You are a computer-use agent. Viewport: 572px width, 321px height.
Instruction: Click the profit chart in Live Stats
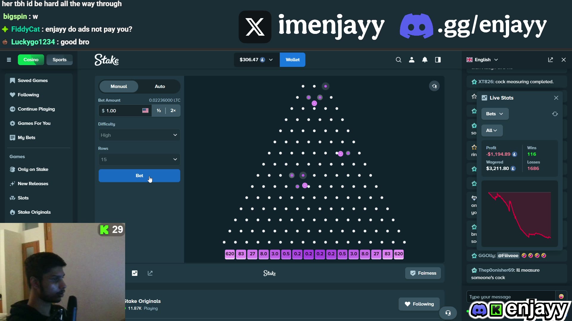click(520, 214)
